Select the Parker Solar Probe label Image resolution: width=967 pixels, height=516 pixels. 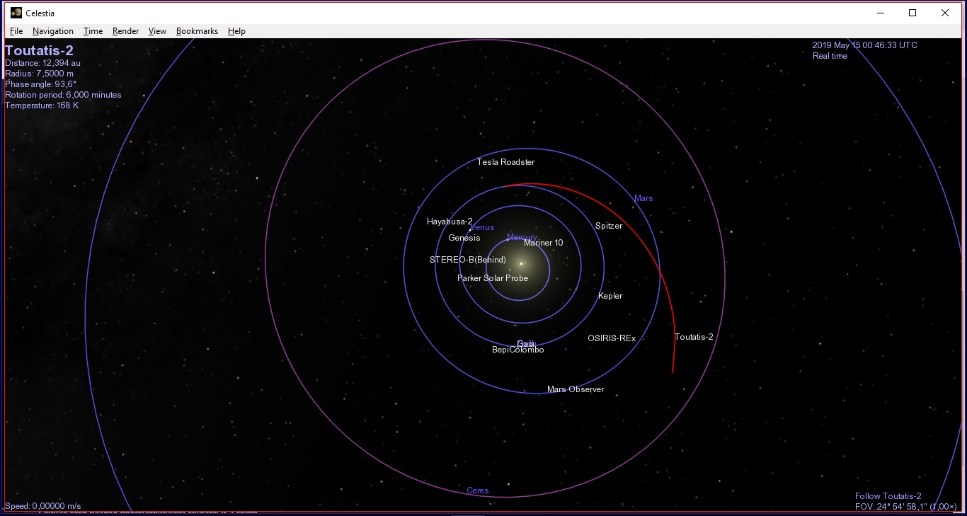(x=493, y=278)
